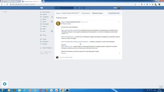Open Firefox from the taskbar
The height and width of the screenshot is (92, 164).
[x=46, y=90]
